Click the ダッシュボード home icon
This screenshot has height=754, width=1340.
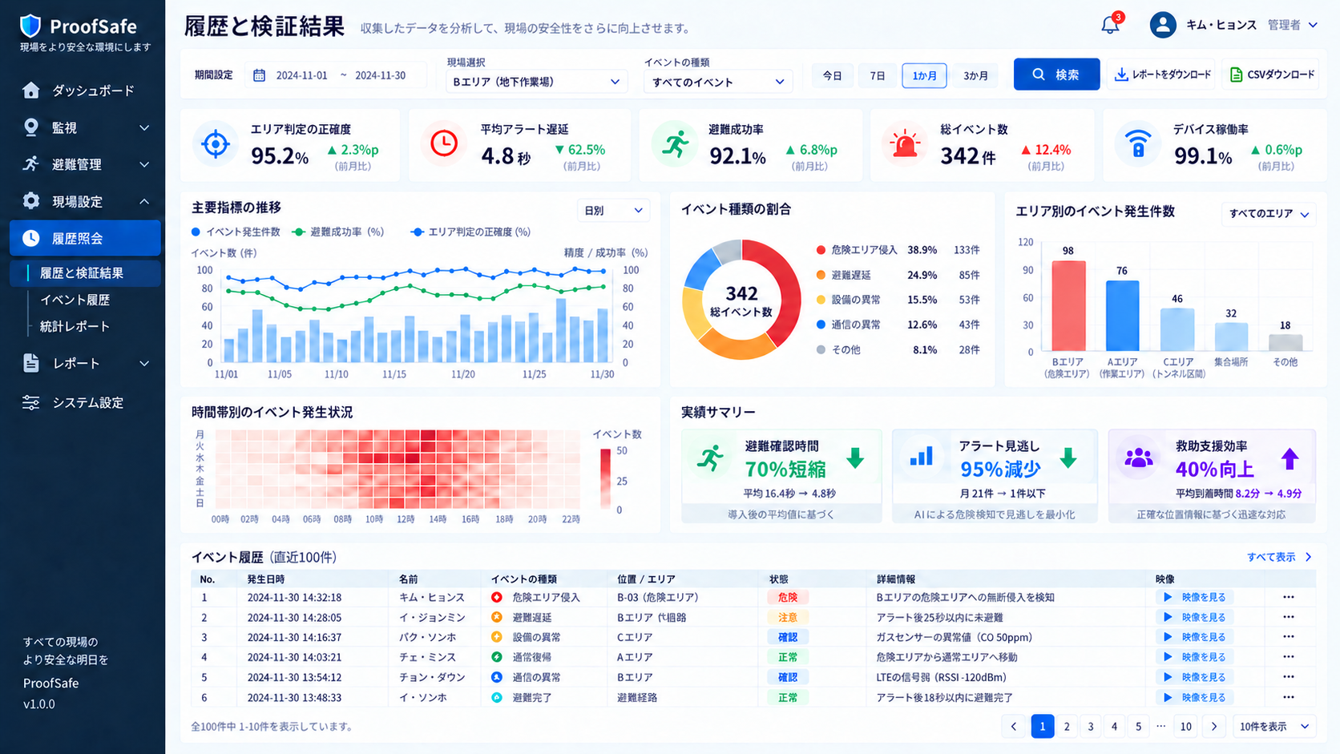30,91
